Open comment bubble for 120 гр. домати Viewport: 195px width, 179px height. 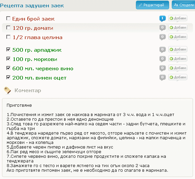click(162, 28)
